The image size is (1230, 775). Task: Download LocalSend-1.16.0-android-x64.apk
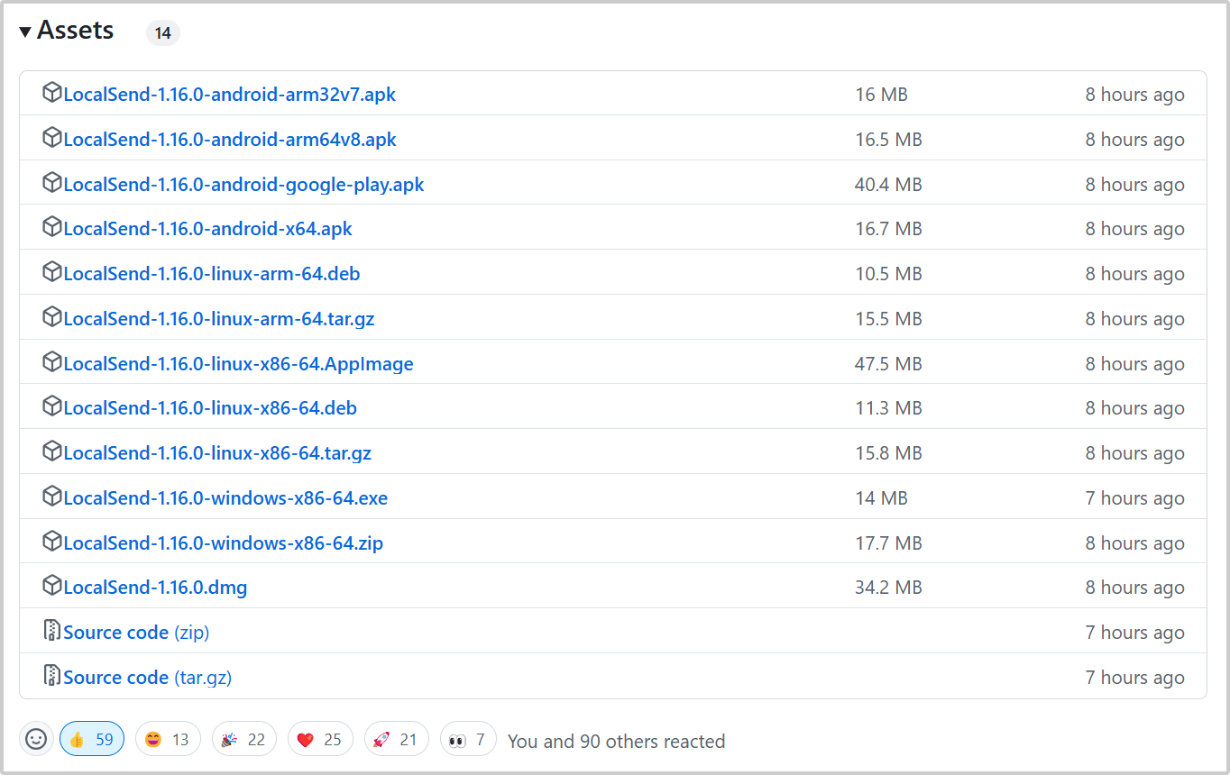click(x=207, y=229)
